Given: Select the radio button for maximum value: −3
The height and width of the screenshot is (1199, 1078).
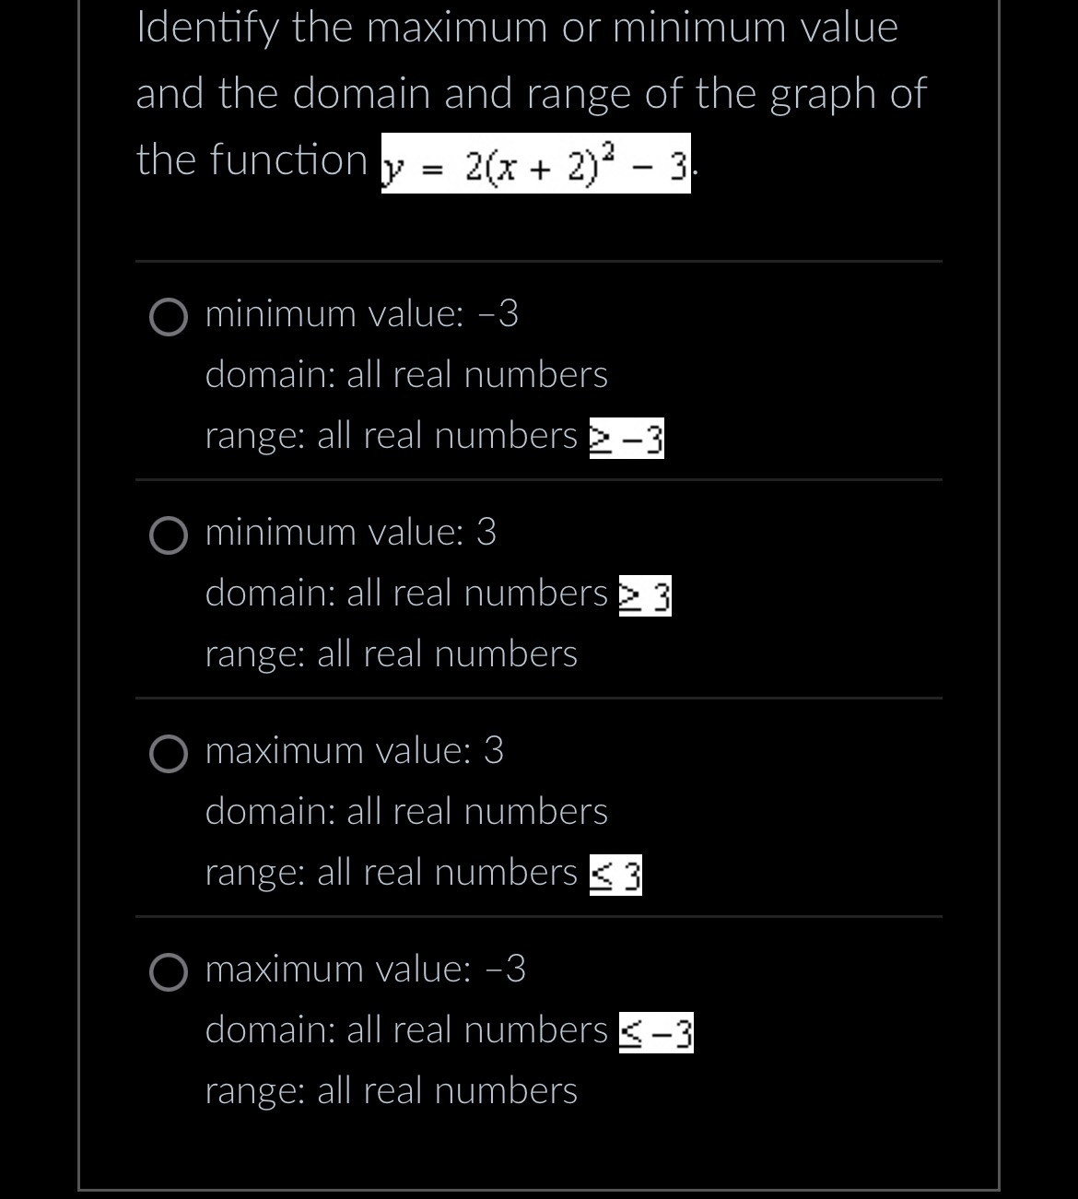Looking at the screenshot, I should pyautogui.click(x=169, y=972).
